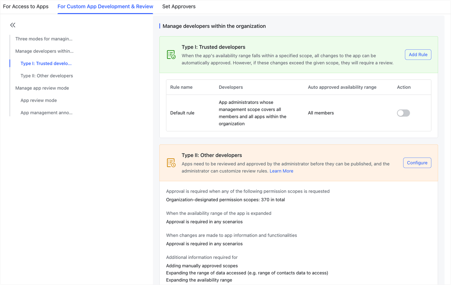Click Expanding the range of data accessed line
Screen dimensions: 451x285
click(x=247, y=273)
